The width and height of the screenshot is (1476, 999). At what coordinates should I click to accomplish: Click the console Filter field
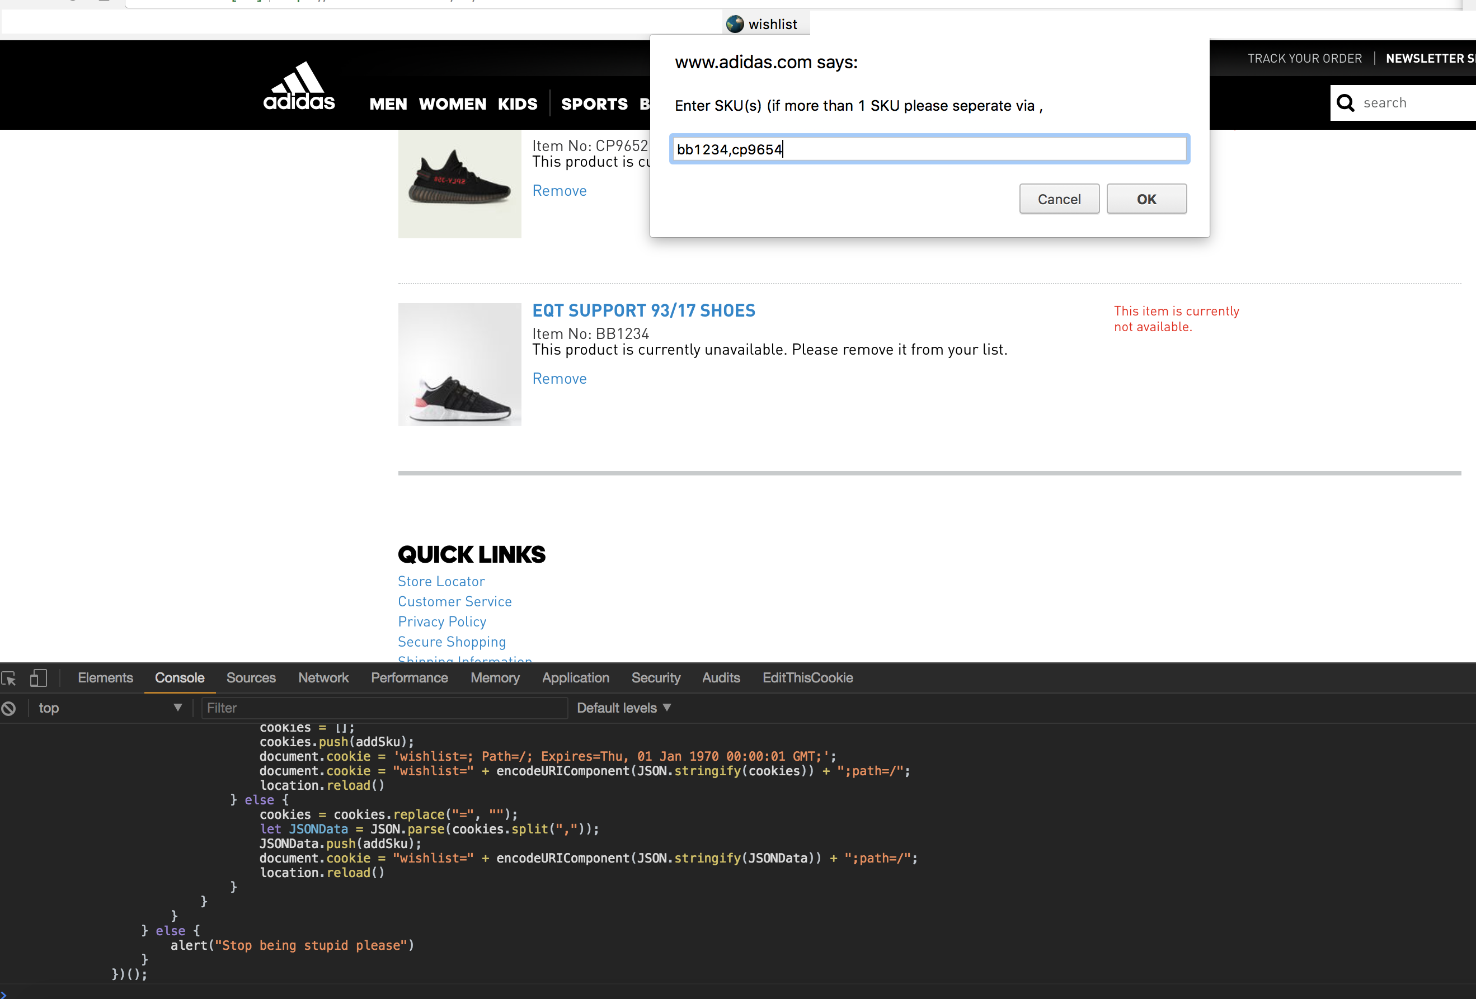pyautogui.click(x=384, y=708)
